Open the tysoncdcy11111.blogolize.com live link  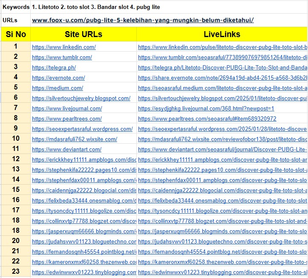point(222,211)
